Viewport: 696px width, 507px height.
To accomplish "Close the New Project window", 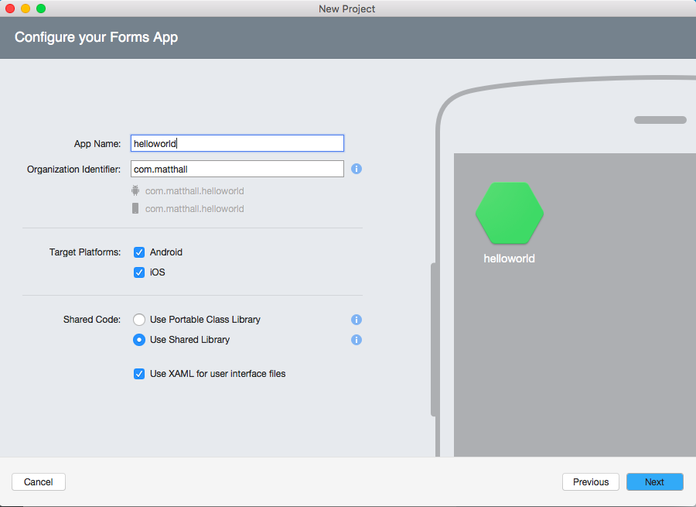I will [x=10, y=9].
